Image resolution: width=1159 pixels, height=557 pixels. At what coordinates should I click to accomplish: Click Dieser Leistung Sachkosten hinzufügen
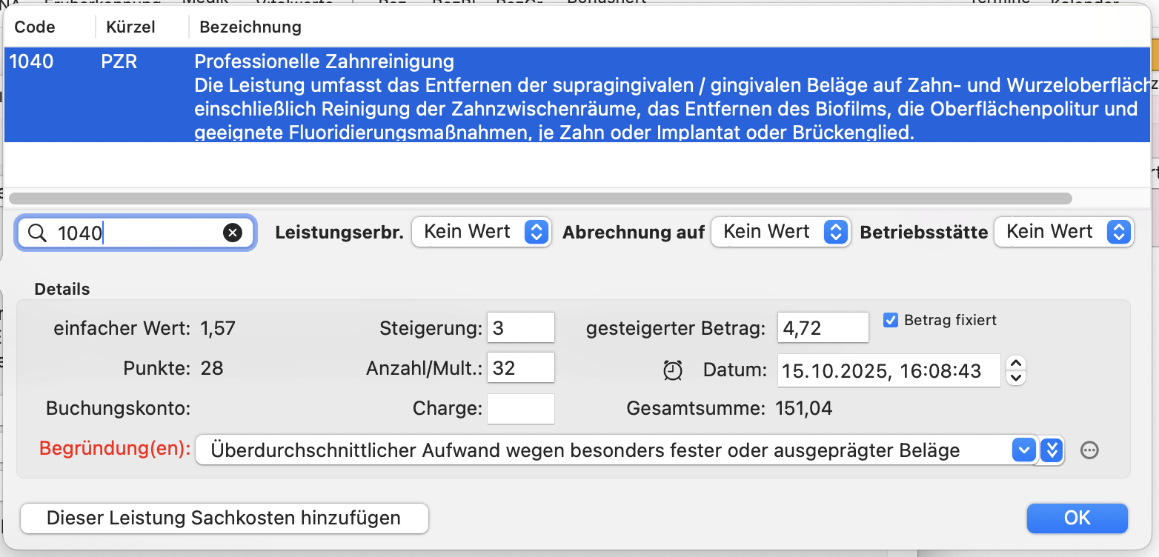point(224,518)
